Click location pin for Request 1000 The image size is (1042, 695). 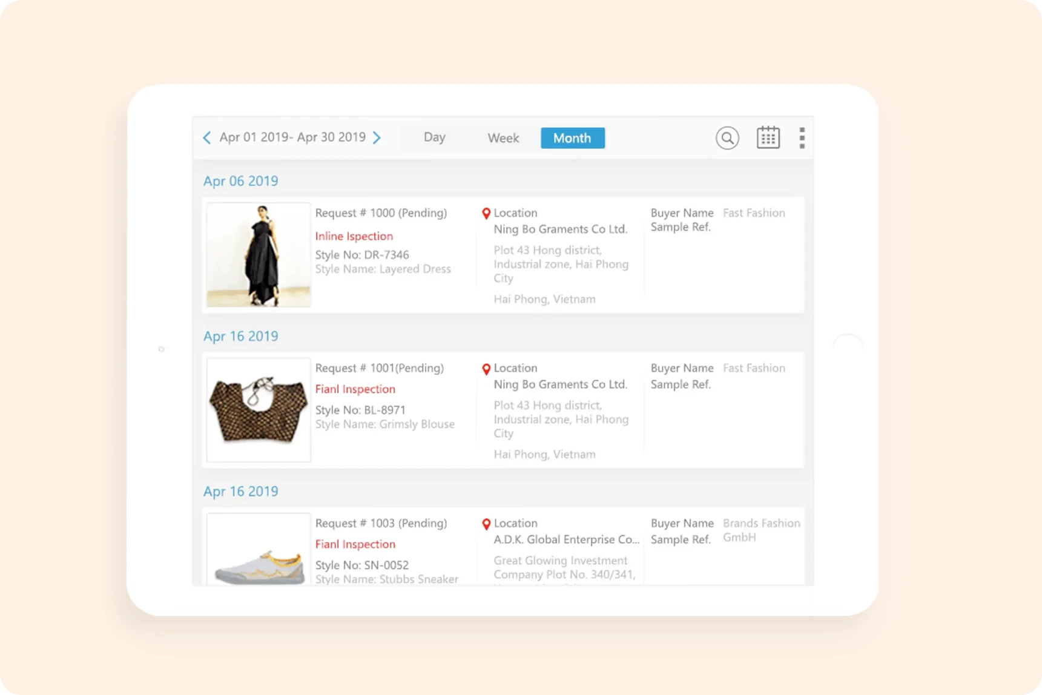(486, 213)
